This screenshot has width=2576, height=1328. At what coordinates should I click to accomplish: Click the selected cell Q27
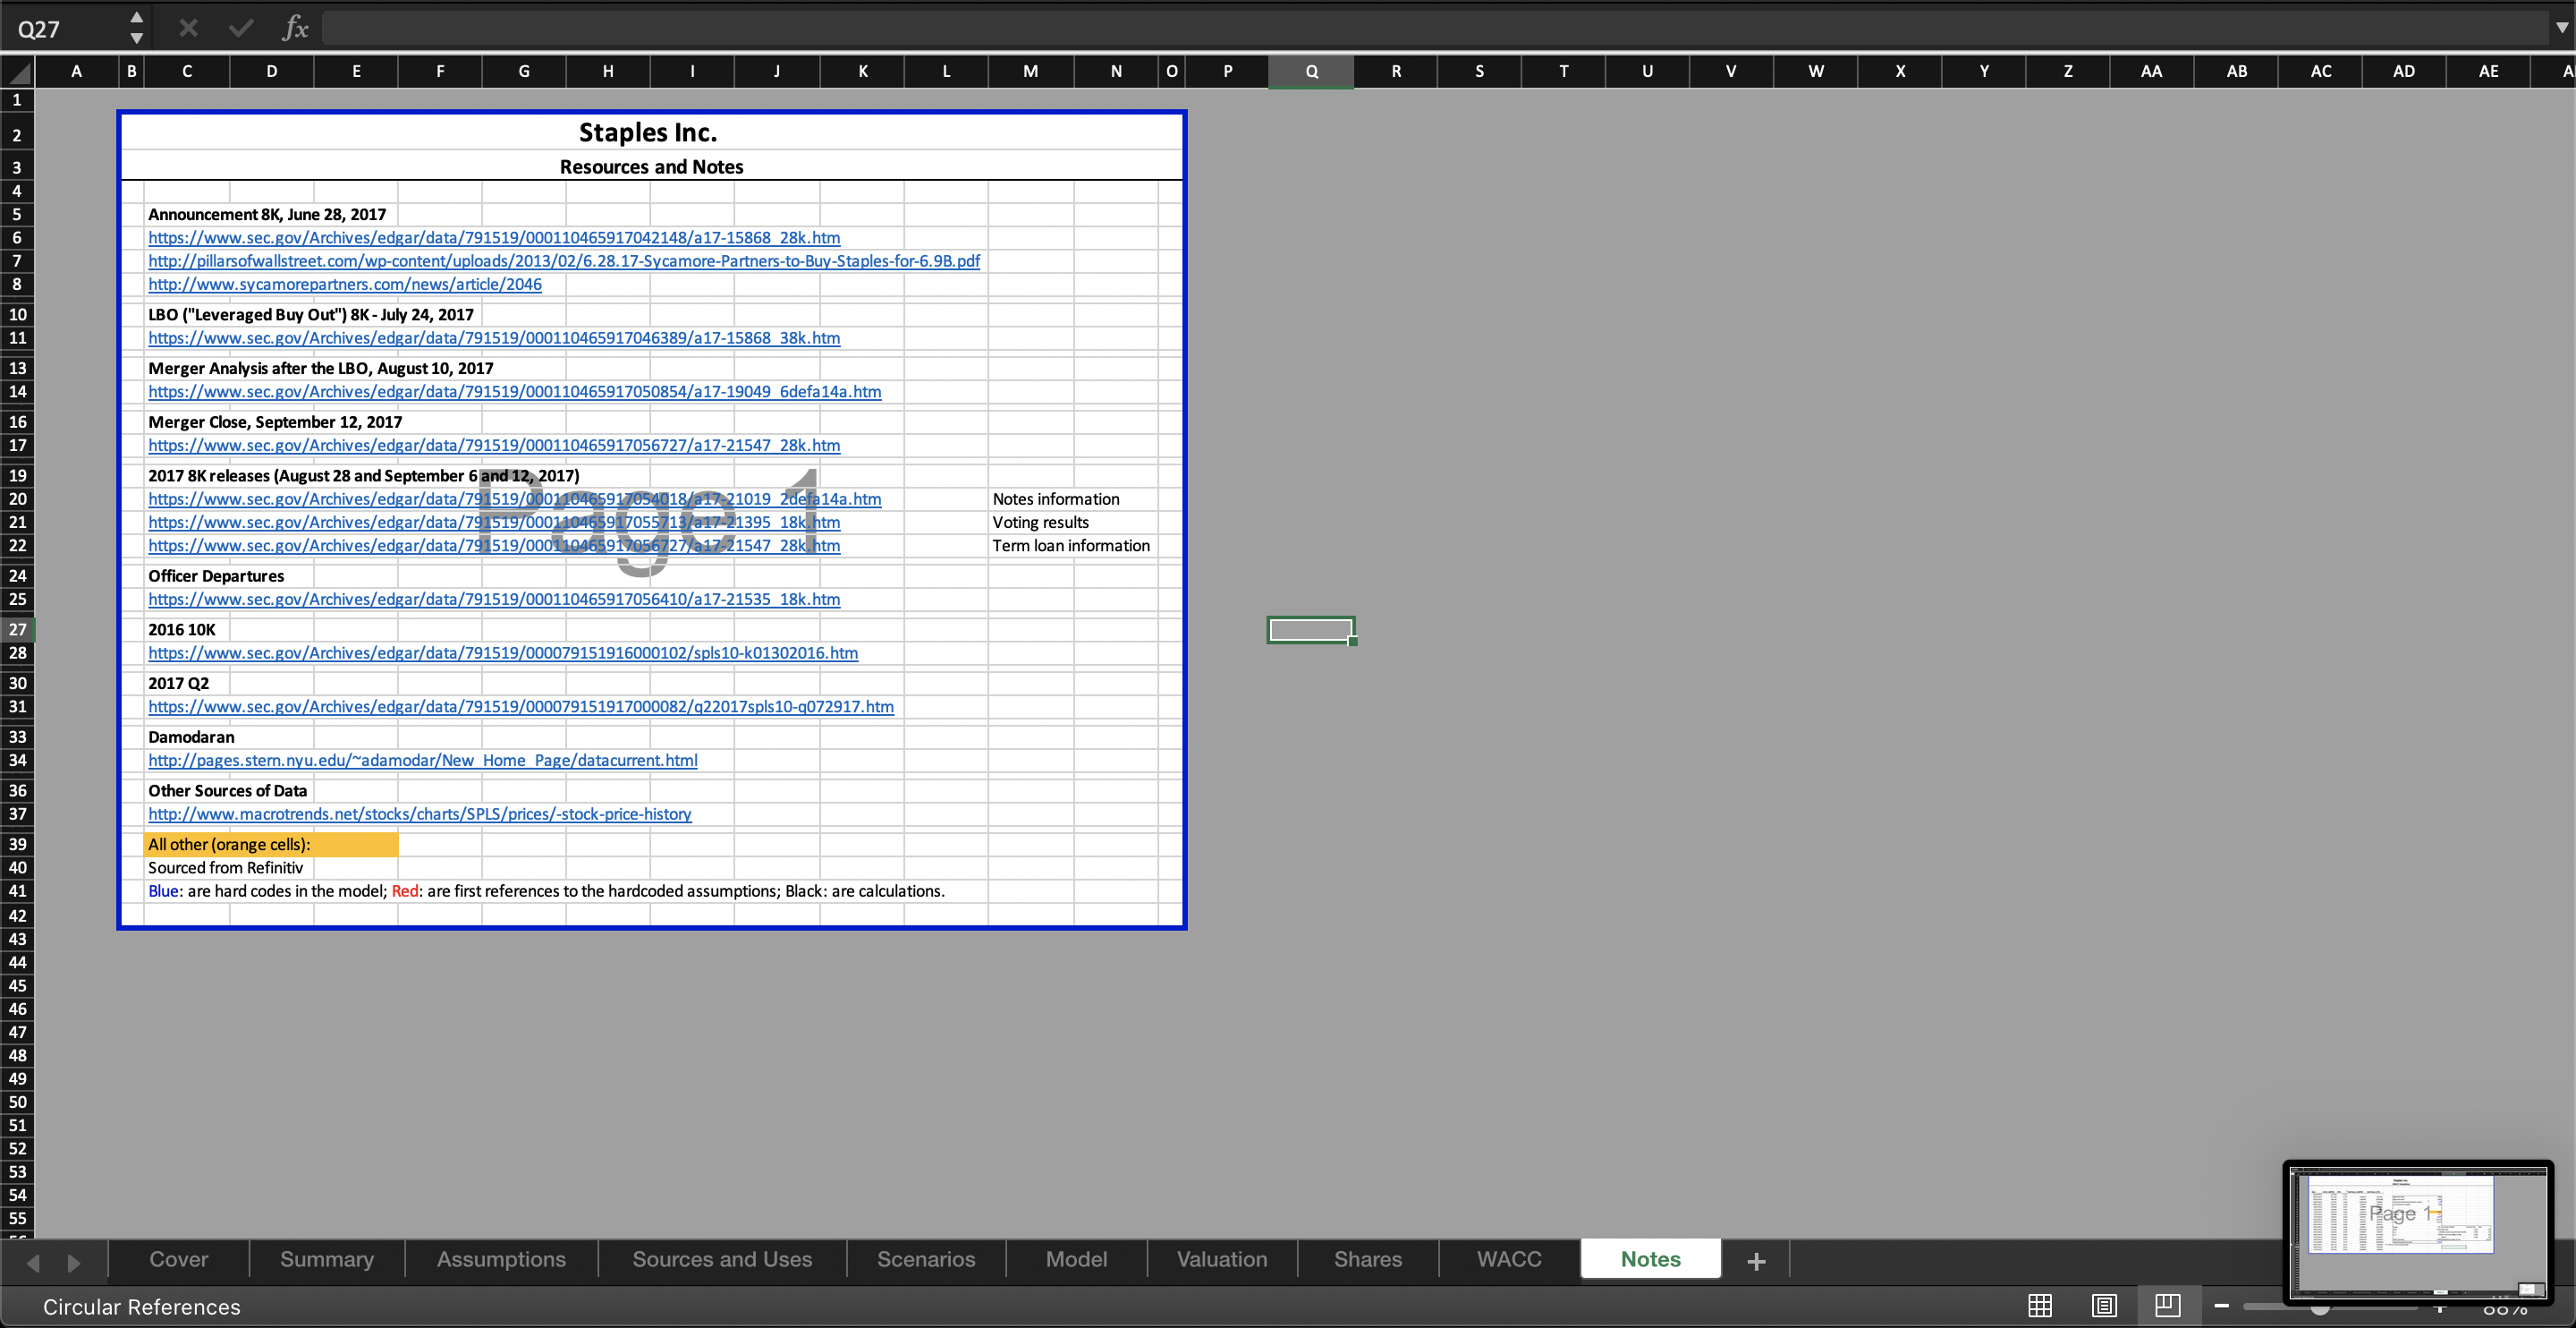tap(1311, 629)
